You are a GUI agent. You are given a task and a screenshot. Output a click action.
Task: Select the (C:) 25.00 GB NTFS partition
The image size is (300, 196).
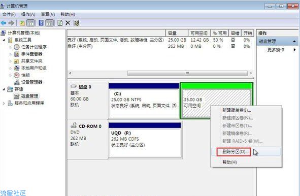pos(144,101)
